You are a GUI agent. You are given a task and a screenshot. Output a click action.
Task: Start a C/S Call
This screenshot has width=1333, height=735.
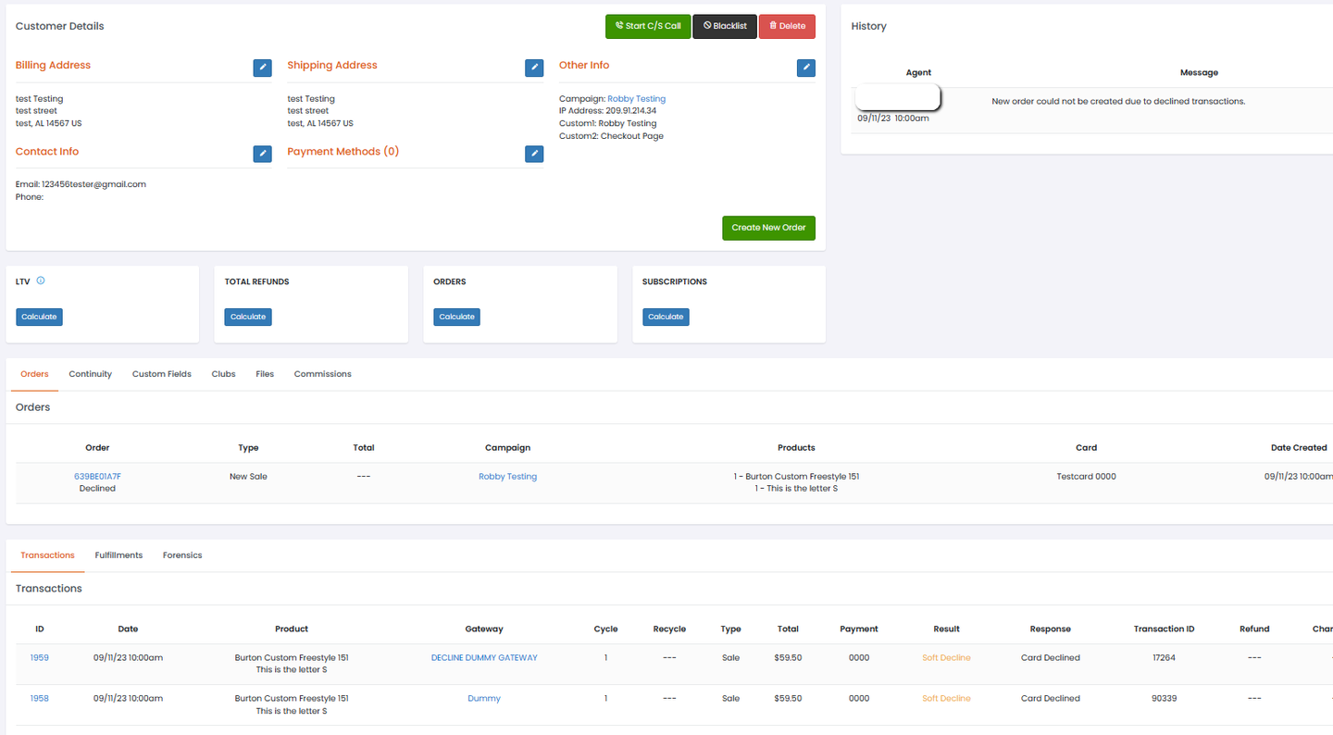click(648, 26)
